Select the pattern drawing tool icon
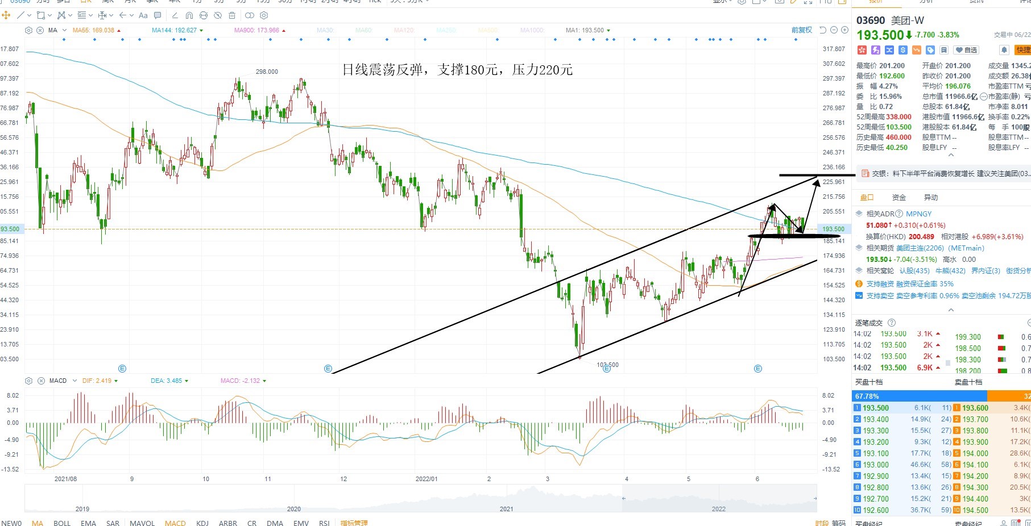Screen dimensions: 1031x526 [x=61, y=15]
